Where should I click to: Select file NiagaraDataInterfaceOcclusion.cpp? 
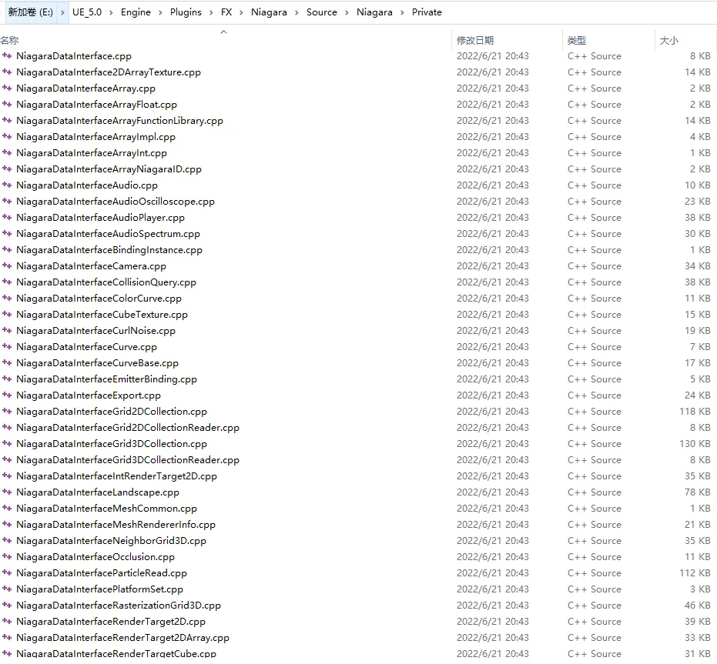95,556
